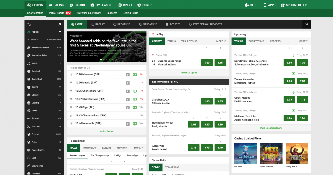Unpin the sports sidebar with the pin icon
The width and height of the screenshot is (333, 175).
coord(60,24)
